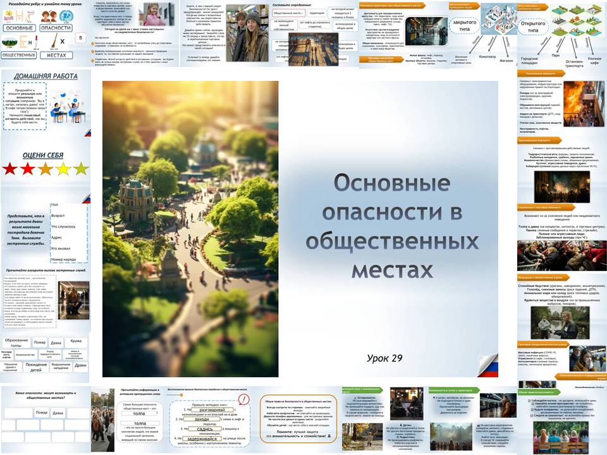Click the closed-type shopping mall isometric map icon
This screenshot has width=607, height=455.
click(500, 19)
